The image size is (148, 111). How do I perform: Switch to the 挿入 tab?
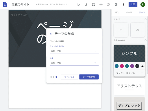click(x=117, y=12)
